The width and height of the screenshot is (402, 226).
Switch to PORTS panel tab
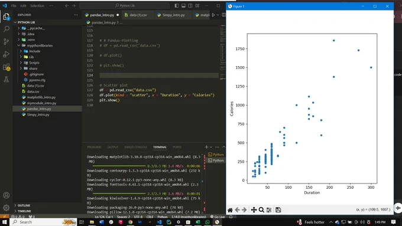pyautogui.click(x=177, y=147)
